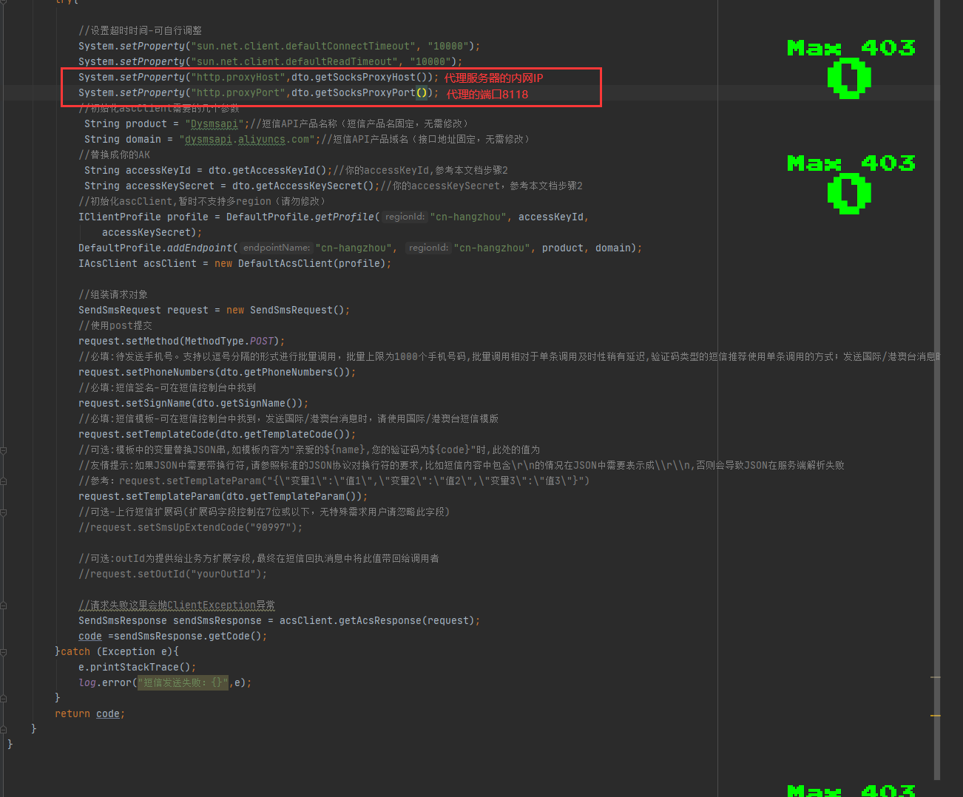Screen dimensions: 963x797
Task: Click dto.getAccessKeySecret() call
Action: [303, 186]
